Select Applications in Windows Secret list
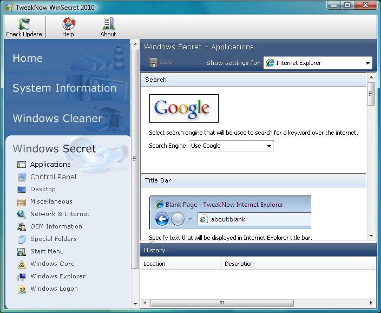Image resolution: width=381 pixels, height=313 pixels. [50, 165]
